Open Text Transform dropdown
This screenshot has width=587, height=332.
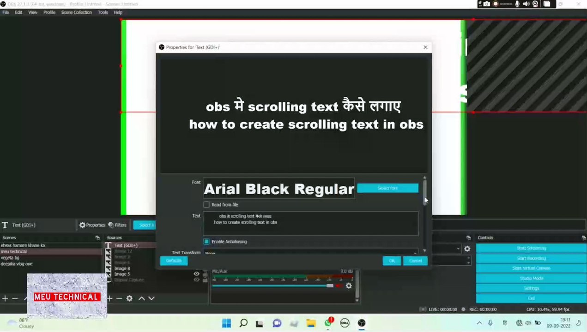pyautogui.click(x=310, y=253)
